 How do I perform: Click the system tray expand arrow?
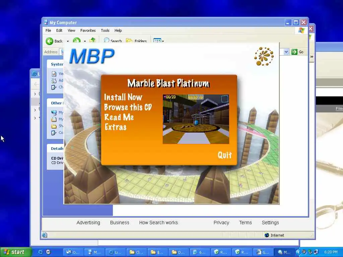point(298,252)
